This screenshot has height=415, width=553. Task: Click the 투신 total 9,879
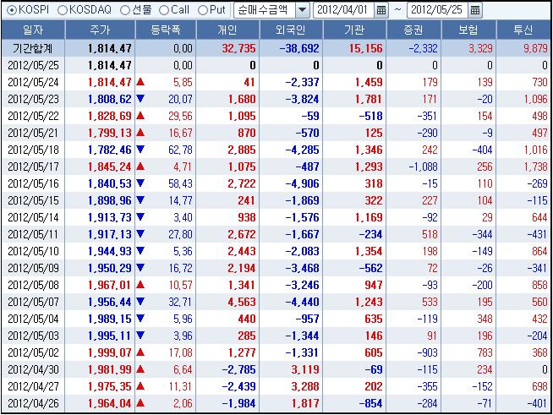coord(536,48)
